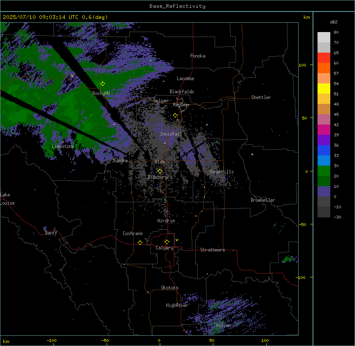Click the 45 value in the dBZ legend
The height and width of the screenshot is (346, 355).
336,115
